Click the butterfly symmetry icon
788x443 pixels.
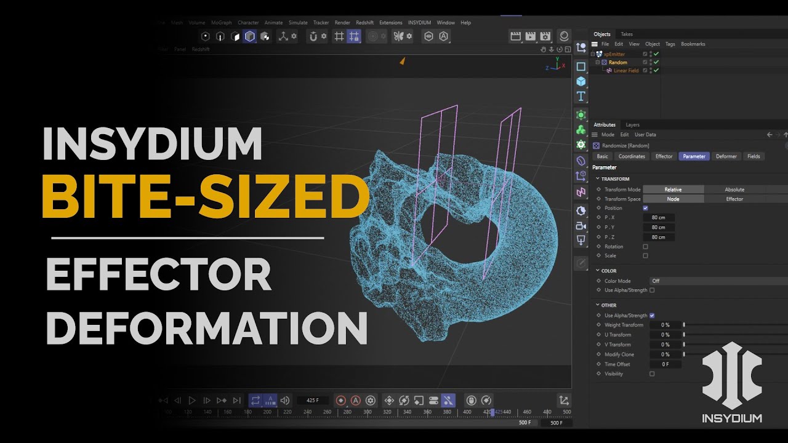pos(398,36)
